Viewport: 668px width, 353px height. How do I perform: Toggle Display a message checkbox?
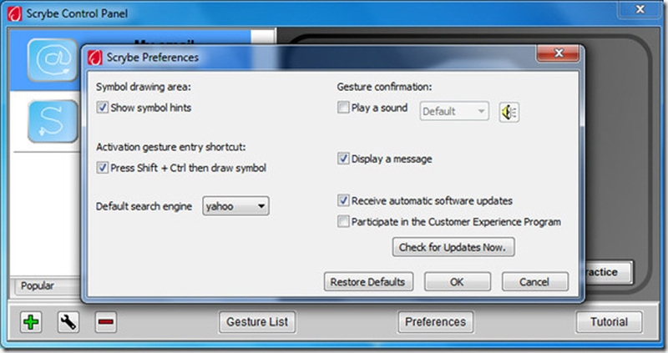click(x=343, y=159)
